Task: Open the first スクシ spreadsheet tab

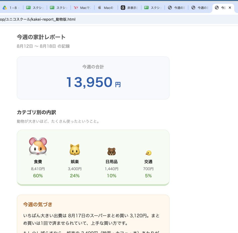Action: click(35, 8)
